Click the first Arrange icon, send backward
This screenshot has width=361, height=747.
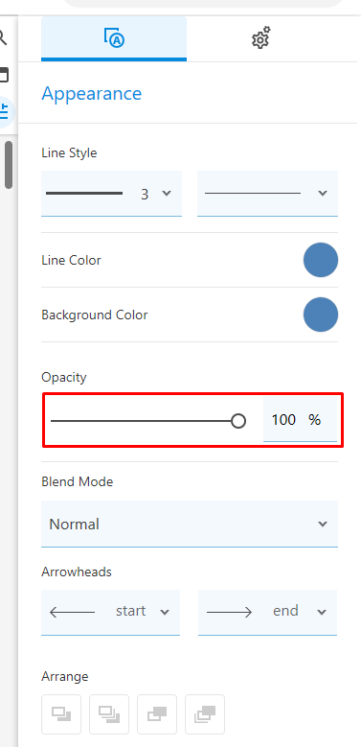coord(61,714)
